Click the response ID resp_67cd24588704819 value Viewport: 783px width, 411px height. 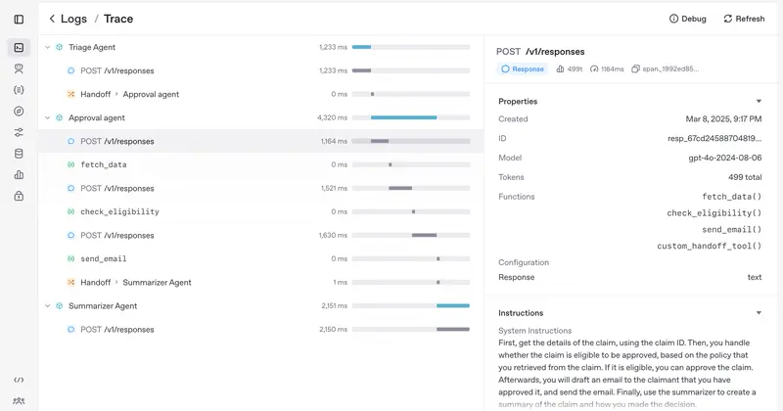tap(714, 138)
